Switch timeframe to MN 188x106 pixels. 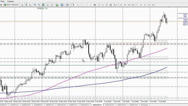tap(153, 5)
